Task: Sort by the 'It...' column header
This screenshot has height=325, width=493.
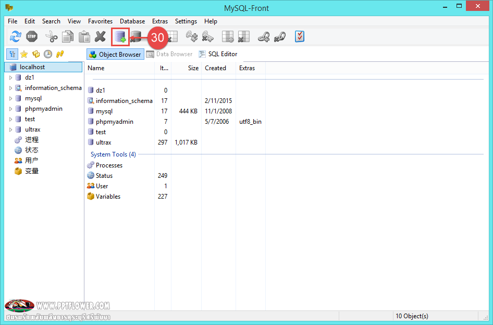Action: tap(163, 68)
